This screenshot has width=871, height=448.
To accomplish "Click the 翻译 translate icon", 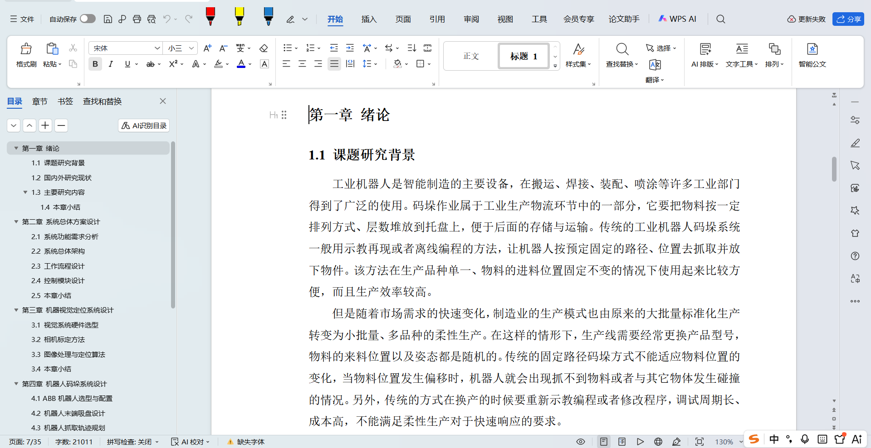I will click(655, 65).
